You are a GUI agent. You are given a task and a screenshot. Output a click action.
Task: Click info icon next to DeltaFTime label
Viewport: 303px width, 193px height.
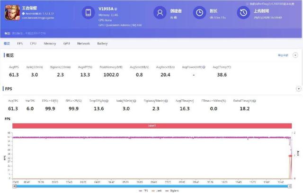click(255, 101)
